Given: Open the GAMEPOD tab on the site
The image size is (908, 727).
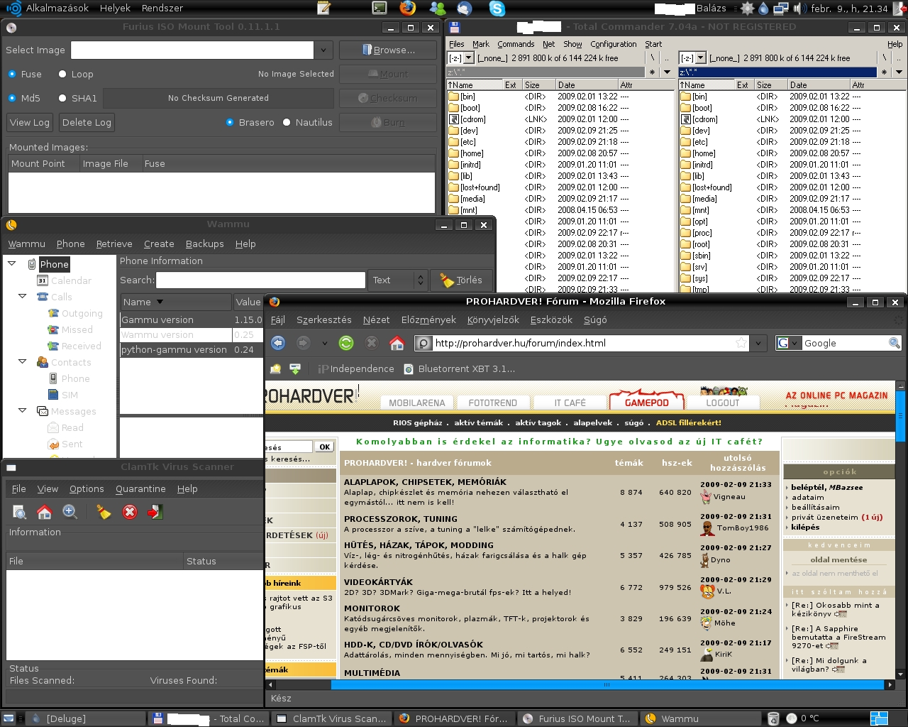Looking at the screenshot, I should pyautogui.click(x=646, y=403).
